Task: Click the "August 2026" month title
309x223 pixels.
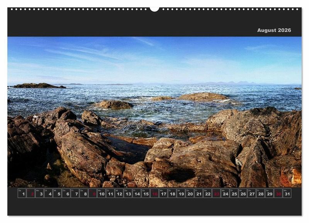Action: (x=274, y=30)
